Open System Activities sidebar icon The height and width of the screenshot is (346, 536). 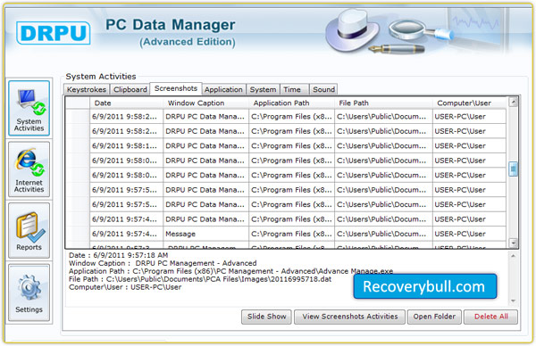coord(29,108)
